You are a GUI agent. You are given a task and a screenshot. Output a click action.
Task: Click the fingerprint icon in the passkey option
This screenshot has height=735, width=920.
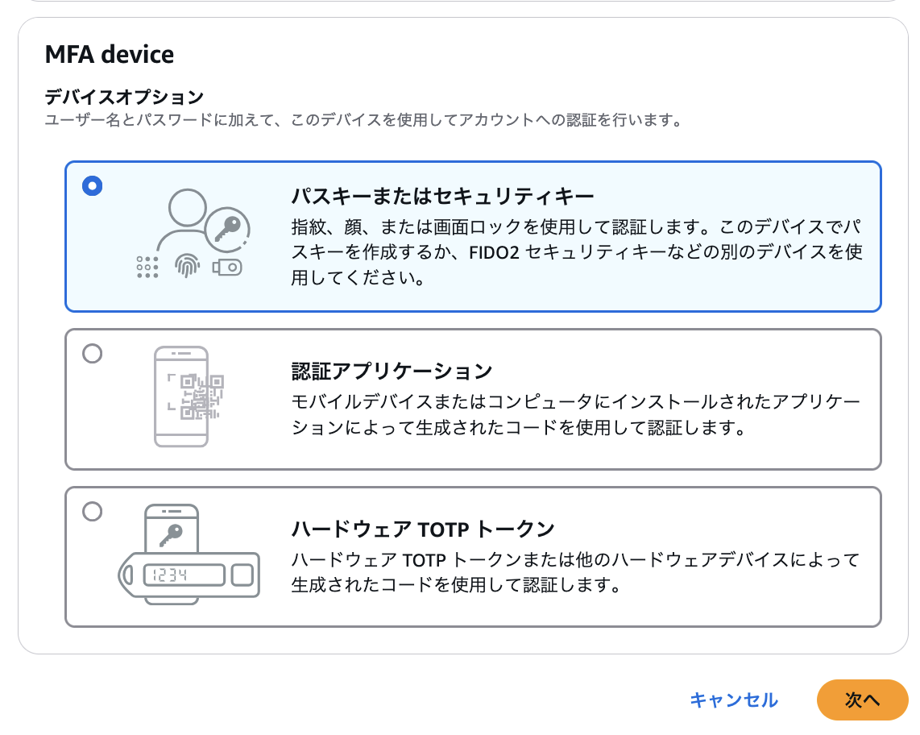pyautogui.click(x=188, y=267)
